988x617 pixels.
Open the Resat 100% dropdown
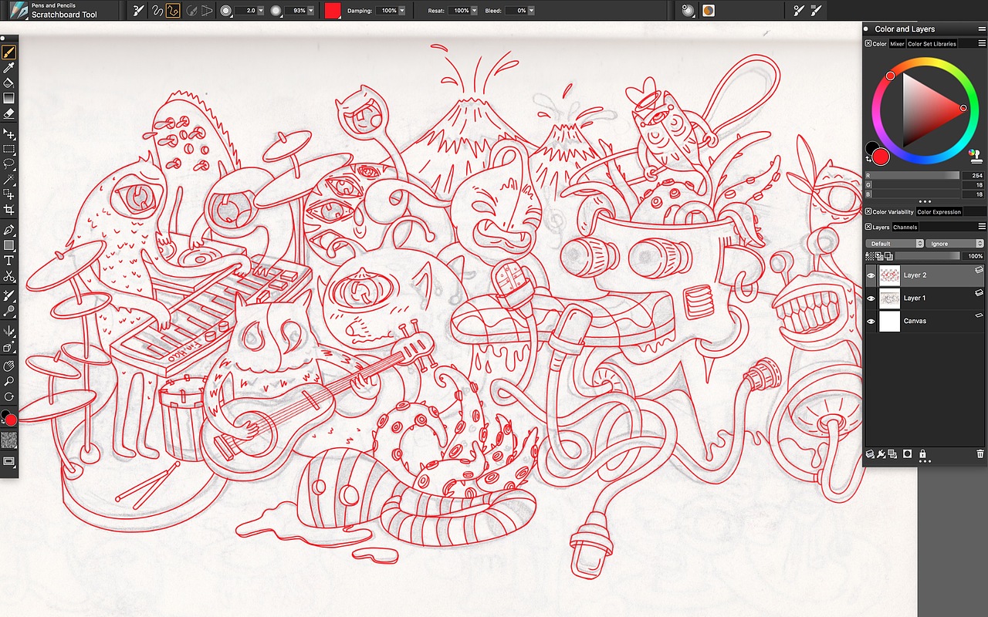tap(473, 11)
